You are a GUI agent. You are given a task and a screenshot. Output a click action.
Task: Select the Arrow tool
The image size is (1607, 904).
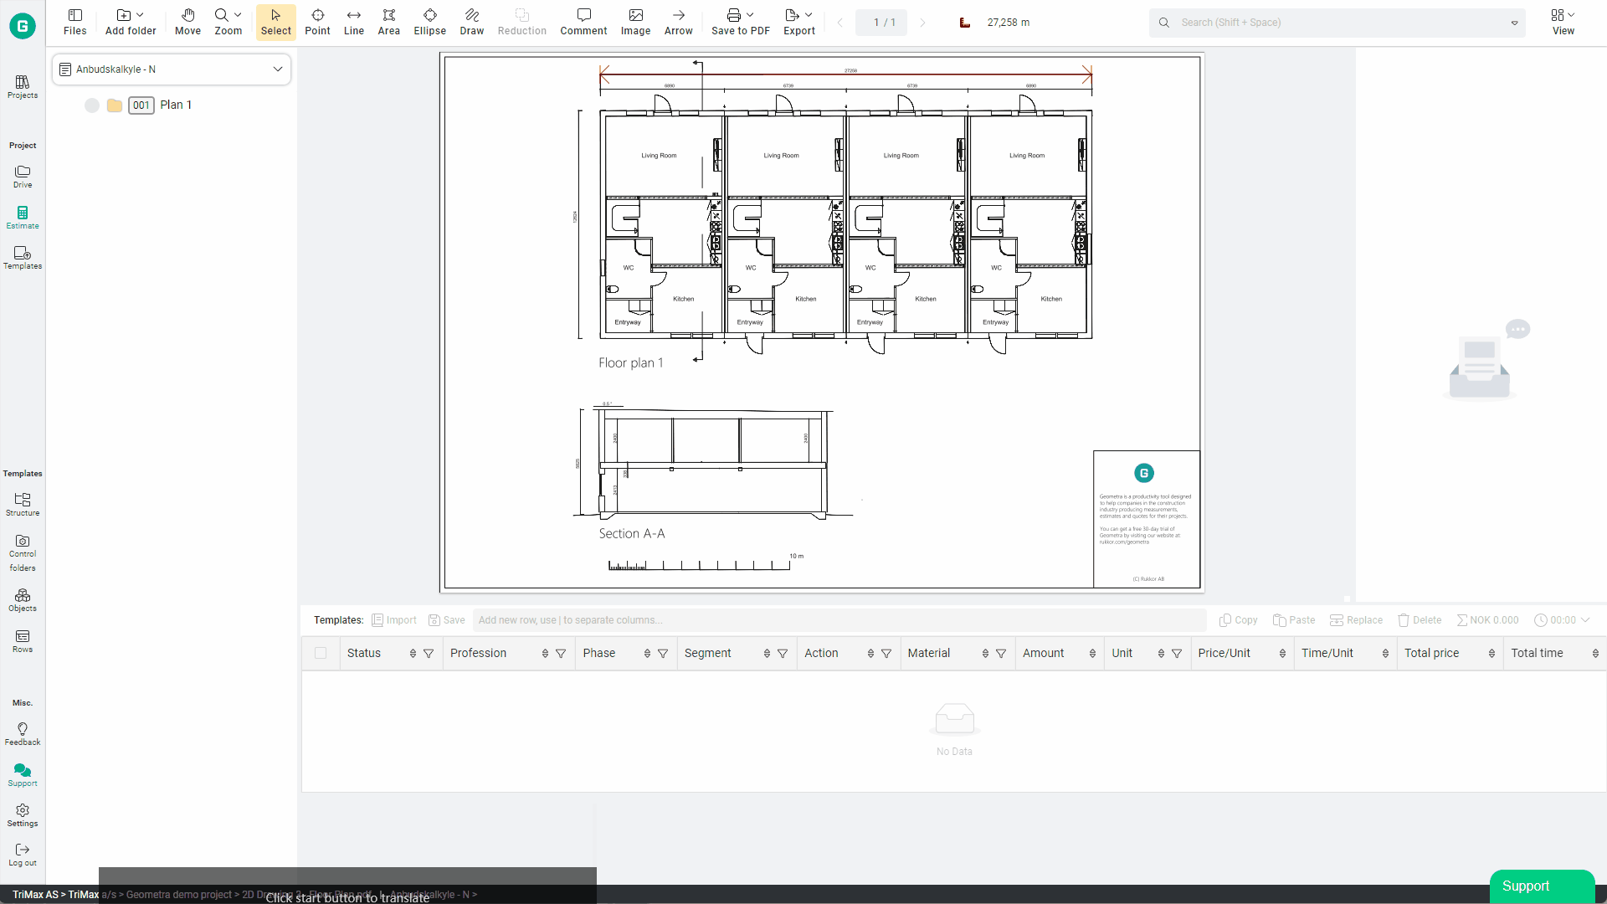click(679, 23)
